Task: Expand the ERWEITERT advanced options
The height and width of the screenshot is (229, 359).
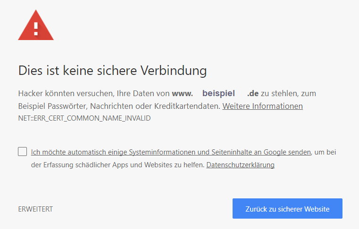Action: [35, 209]
